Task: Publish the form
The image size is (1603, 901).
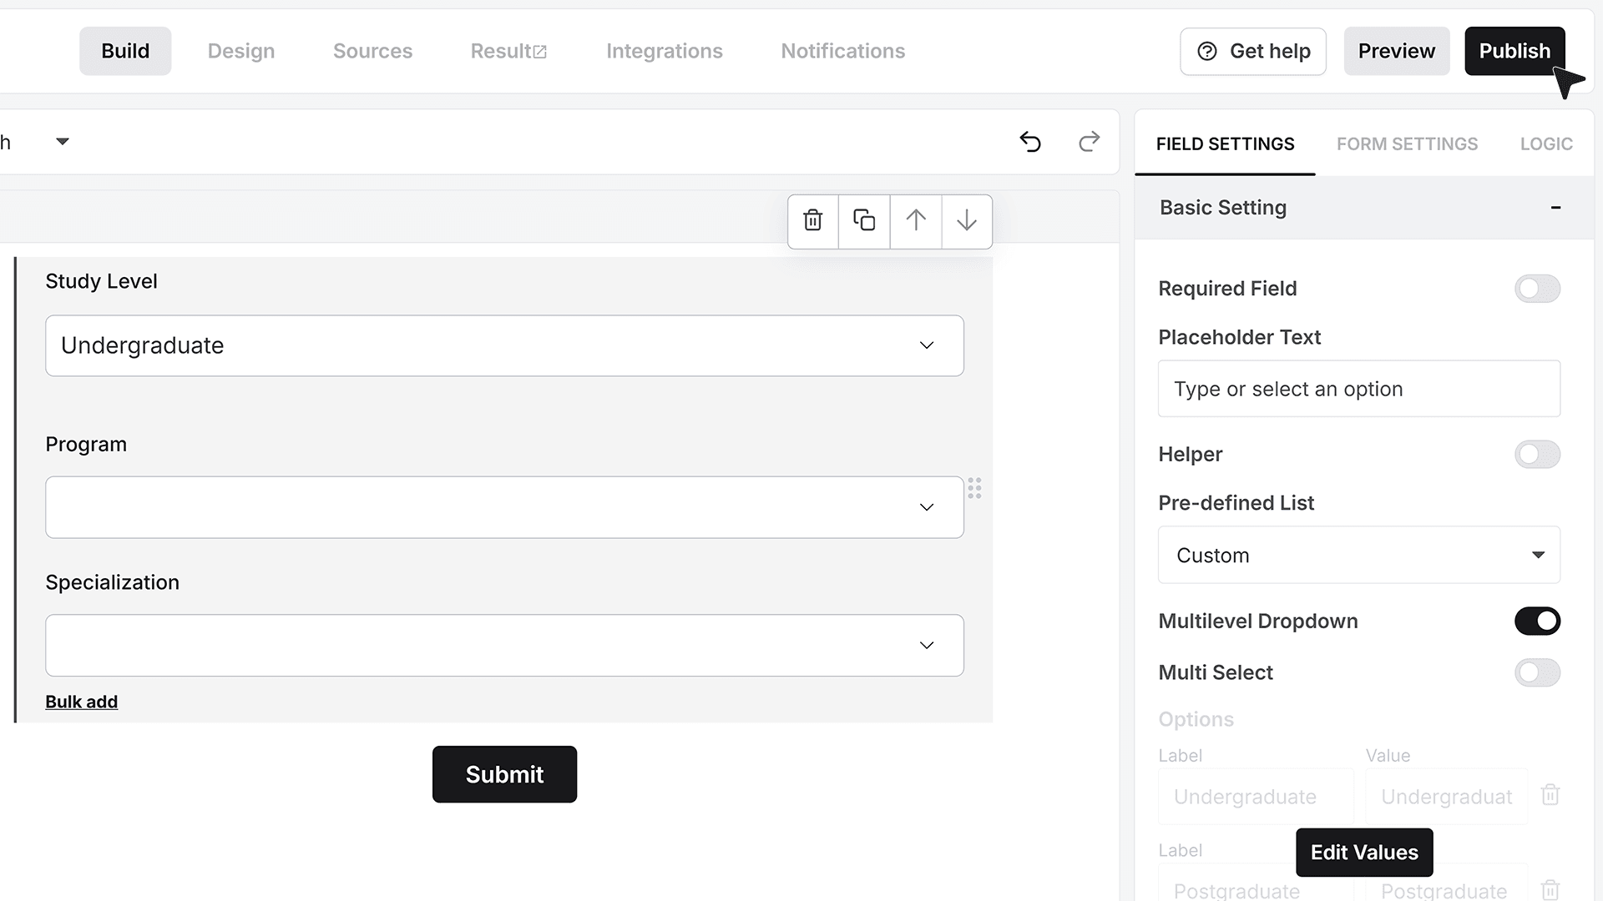Action: point(1515,52)
